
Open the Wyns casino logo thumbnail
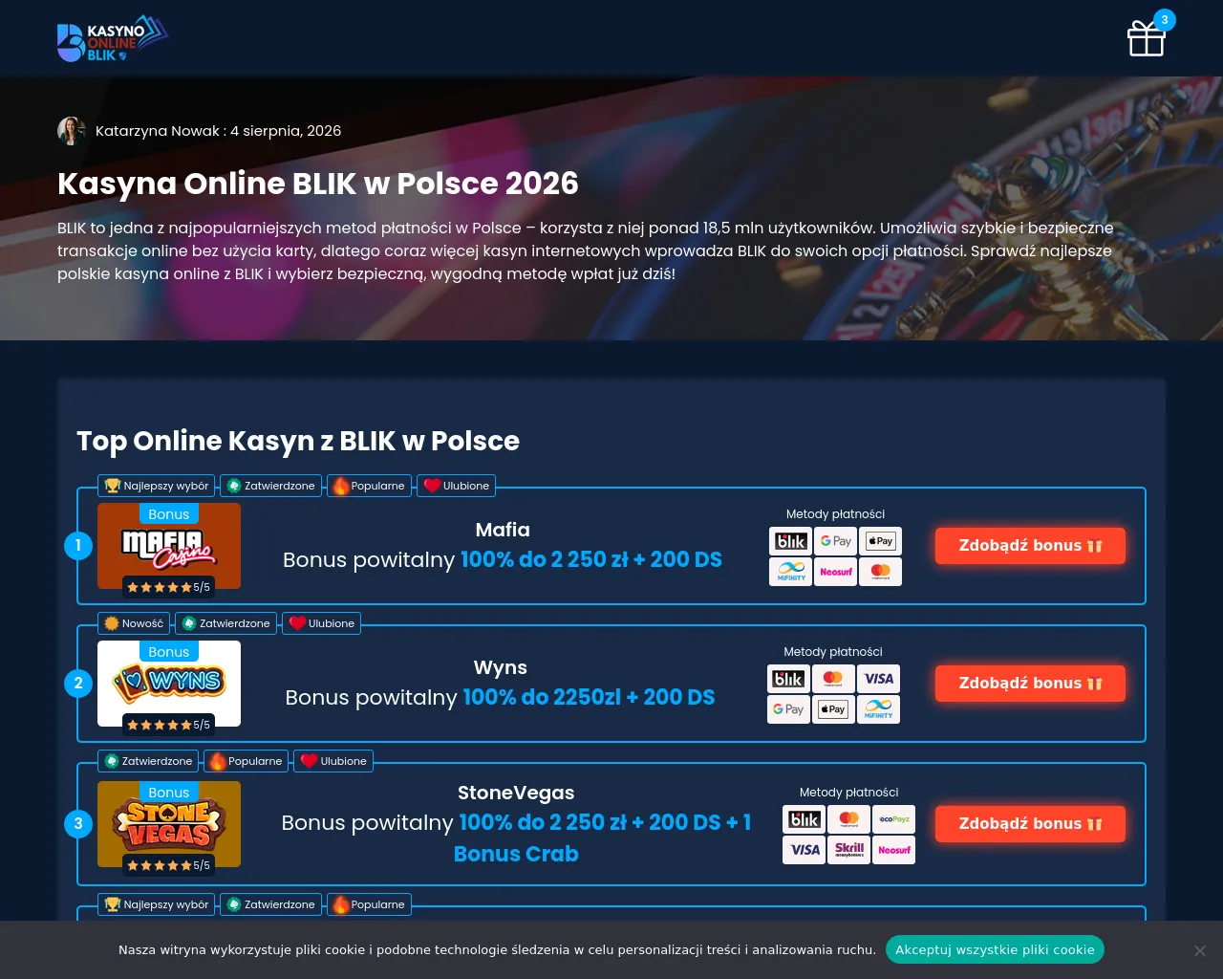pos(169,684)
